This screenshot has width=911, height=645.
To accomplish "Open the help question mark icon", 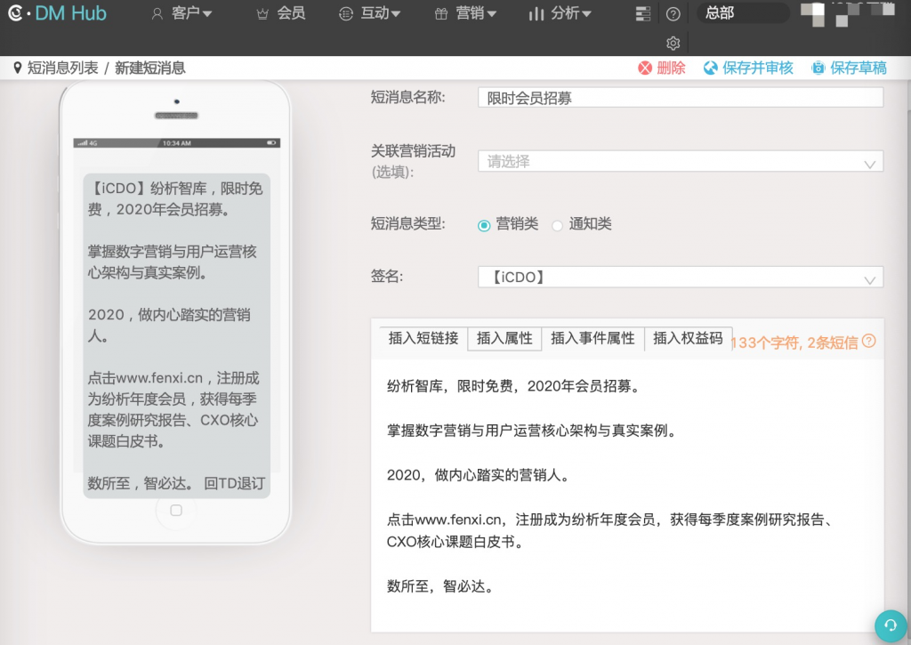I will [x=673, y=14].
